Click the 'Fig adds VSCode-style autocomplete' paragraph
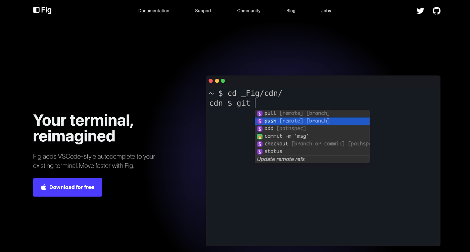The image size is (470, 252). click(x=94, y=161)
